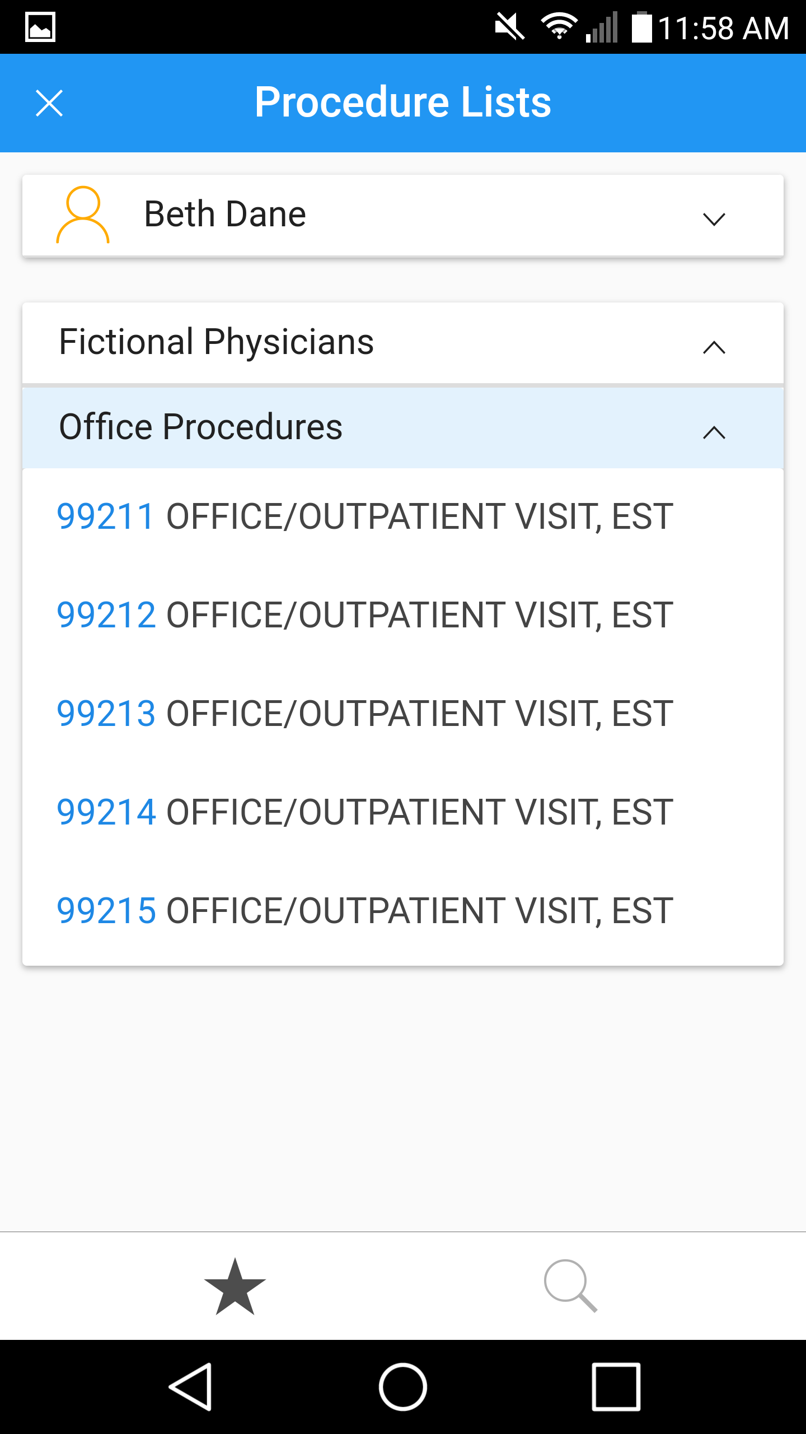
Task: Tap the Beth Dane provider name
Action: pyautogui.click(x=225, y=214)
